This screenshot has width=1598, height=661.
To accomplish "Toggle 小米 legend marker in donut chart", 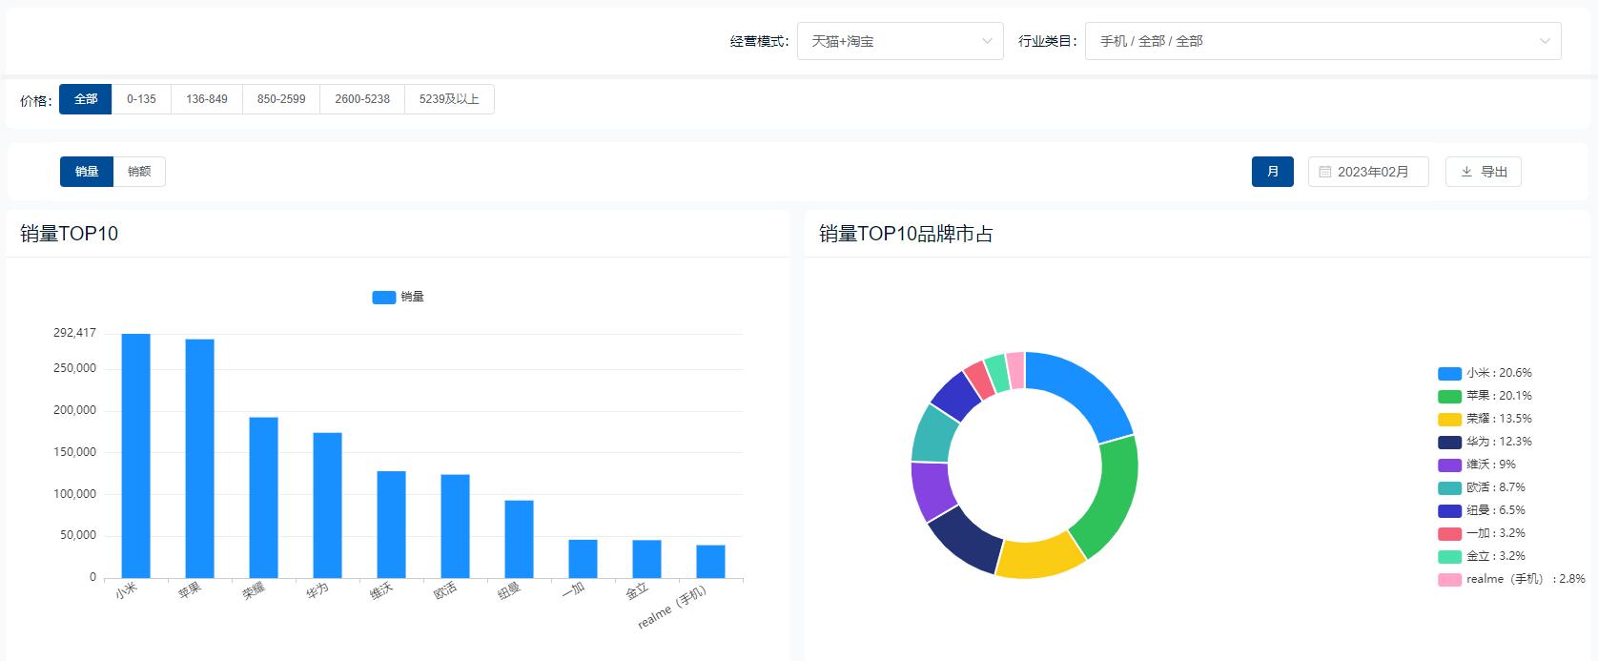I will [1449, 374].
